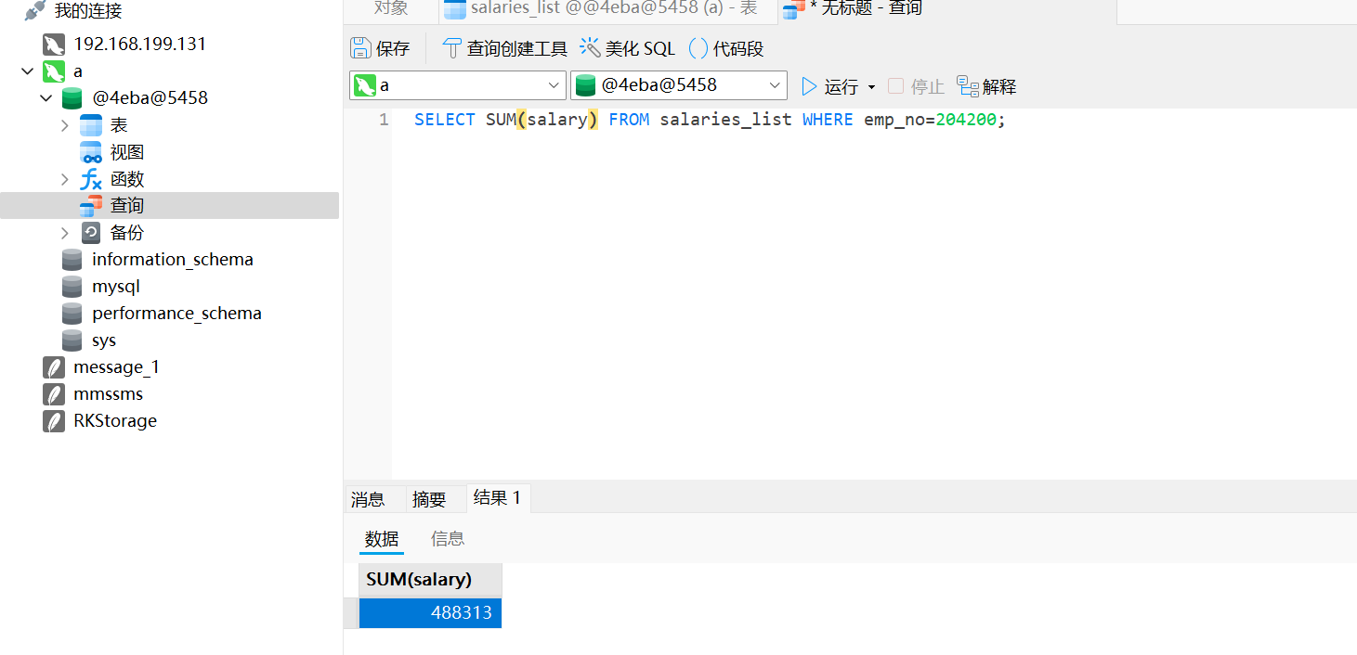Click the 运行 run button label
Screen dimensions: 1357x655
pos(842,87)
